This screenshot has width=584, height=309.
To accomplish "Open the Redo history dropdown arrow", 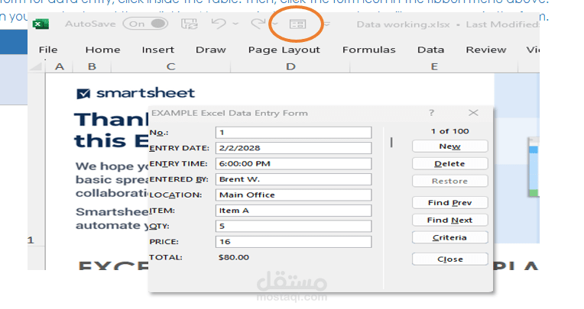I will coord(275,24).
